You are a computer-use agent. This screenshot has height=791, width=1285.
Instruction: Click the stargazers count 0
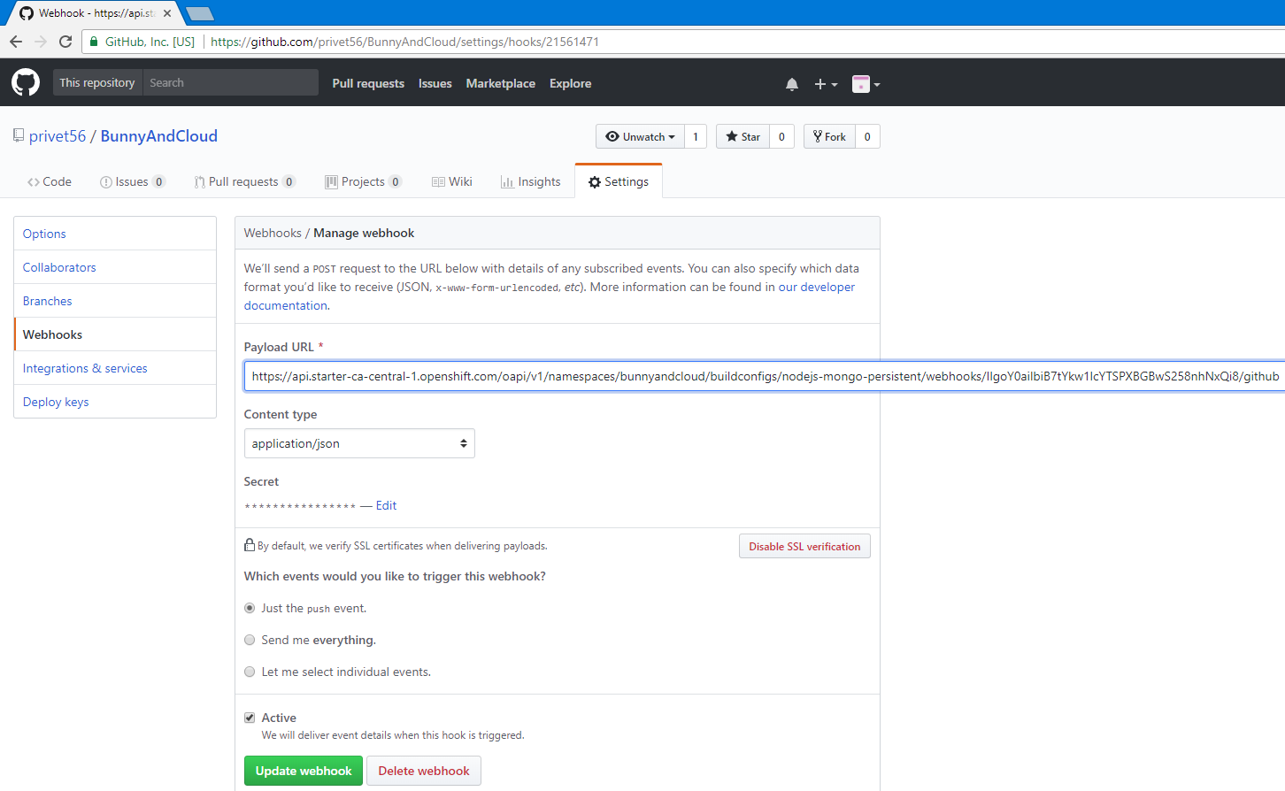tap(781, 136)
